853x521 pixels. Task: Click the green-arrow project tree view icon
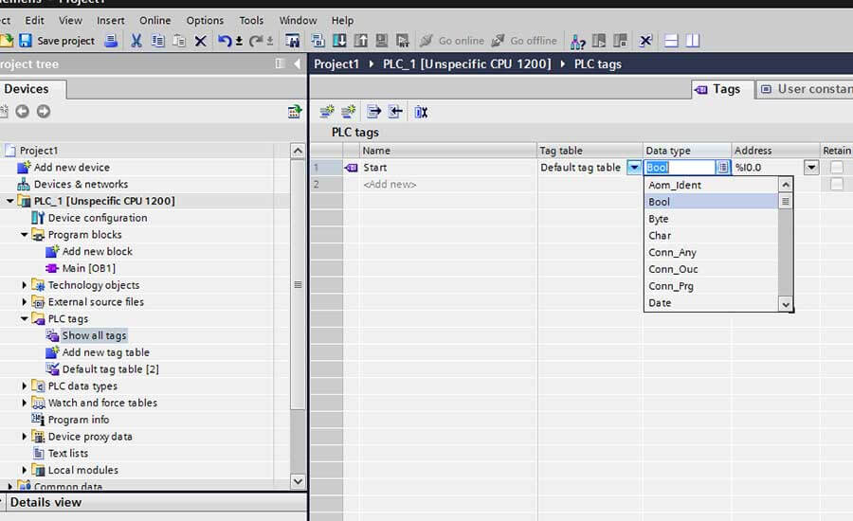point(295,112)
